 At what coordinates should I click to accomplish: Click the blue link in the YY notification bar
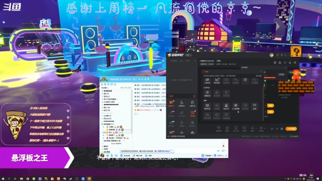point(164,151)
